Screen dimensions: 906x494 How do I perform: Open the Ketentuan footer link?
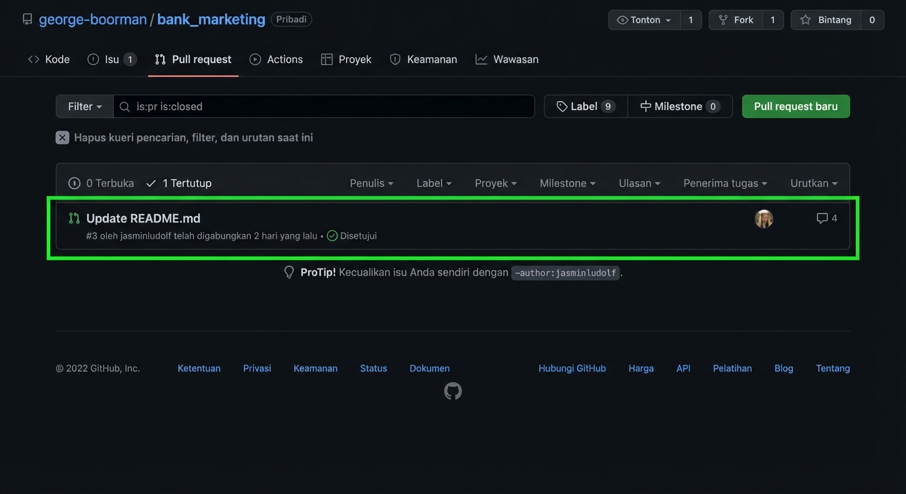click(199, 369)
